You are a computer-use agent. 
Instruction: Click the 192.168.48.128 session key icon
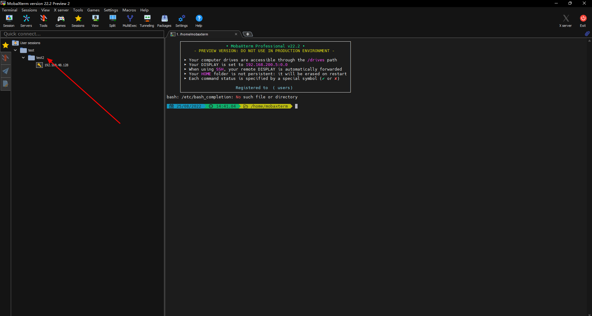[39, 65]
